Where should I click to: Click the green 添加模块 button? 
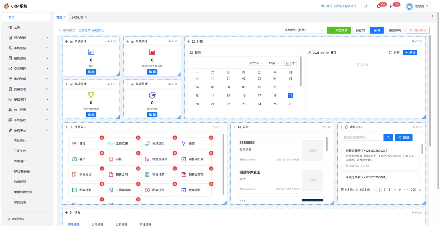pos(339,30)
